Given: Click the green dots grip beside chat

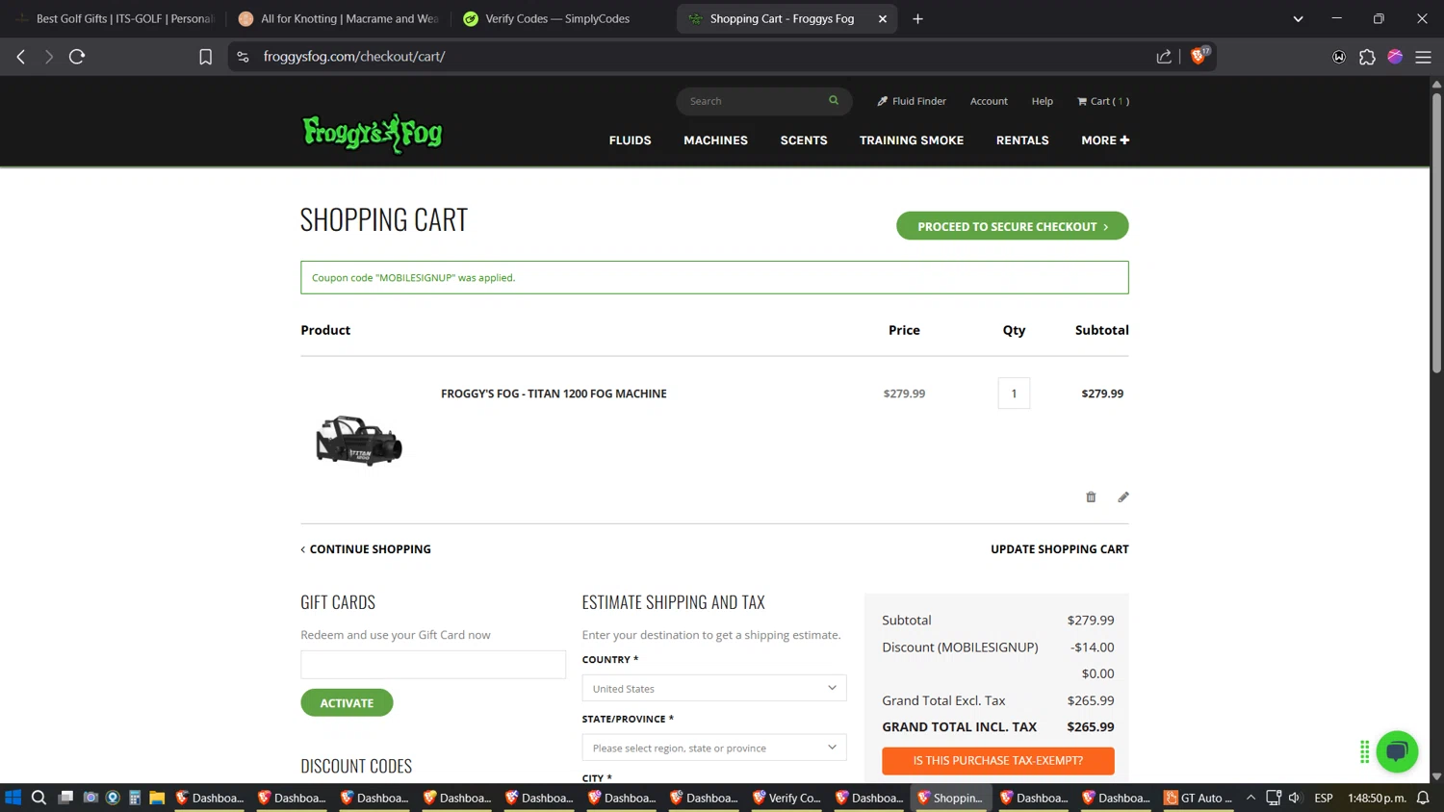Looking at the screenshot, I should click(1364, 752).
